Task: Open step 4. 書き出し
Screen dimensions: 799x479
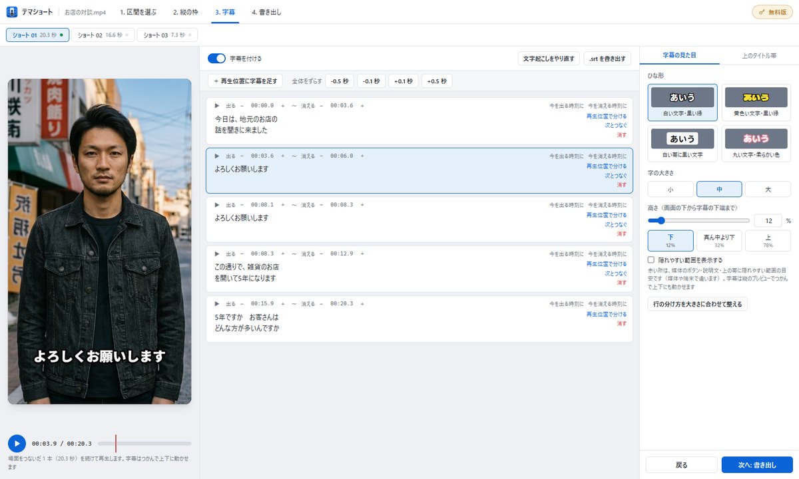Action: [x=266, y=12]
